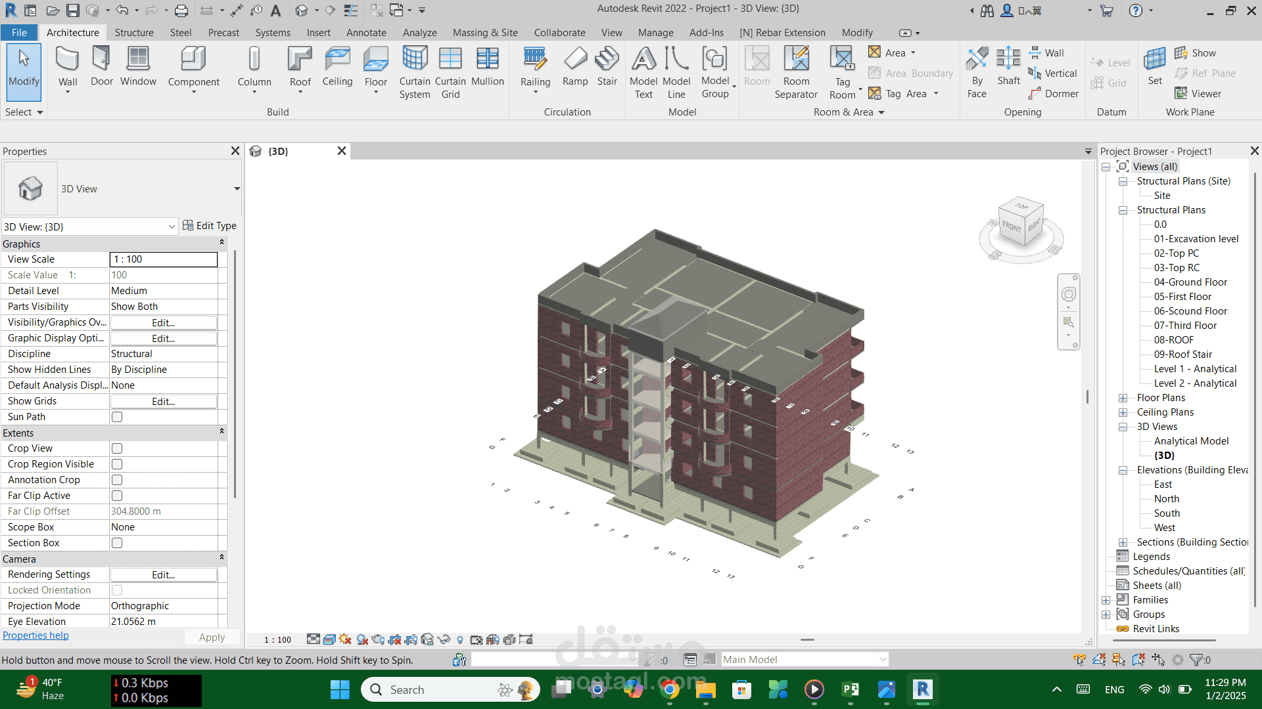The image size is (1262, 709).
Task: Choose the Curtain Grid tool
Action: tap(450, 72)
